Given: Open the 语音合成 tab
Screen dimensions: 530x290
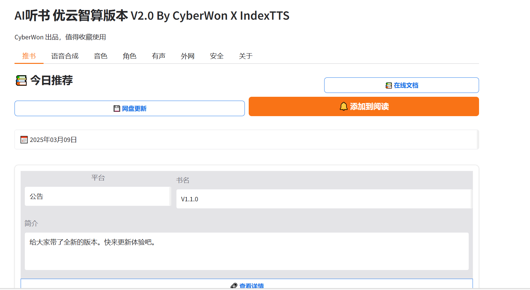Looking at the screenshot, I should pyautogui.click(x=65, y=56).
